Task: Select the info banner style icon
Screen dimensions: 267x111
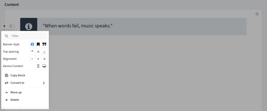Action: (x=32, y=44)
